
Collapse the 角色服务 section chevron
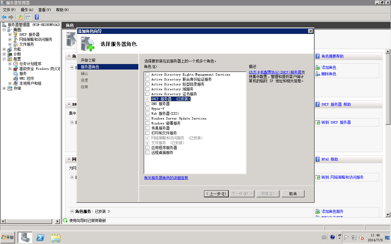72,211
